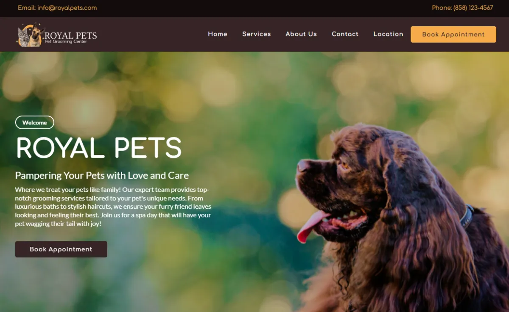Open the Location menu link

pyautogui.click(x=388, y=34)
